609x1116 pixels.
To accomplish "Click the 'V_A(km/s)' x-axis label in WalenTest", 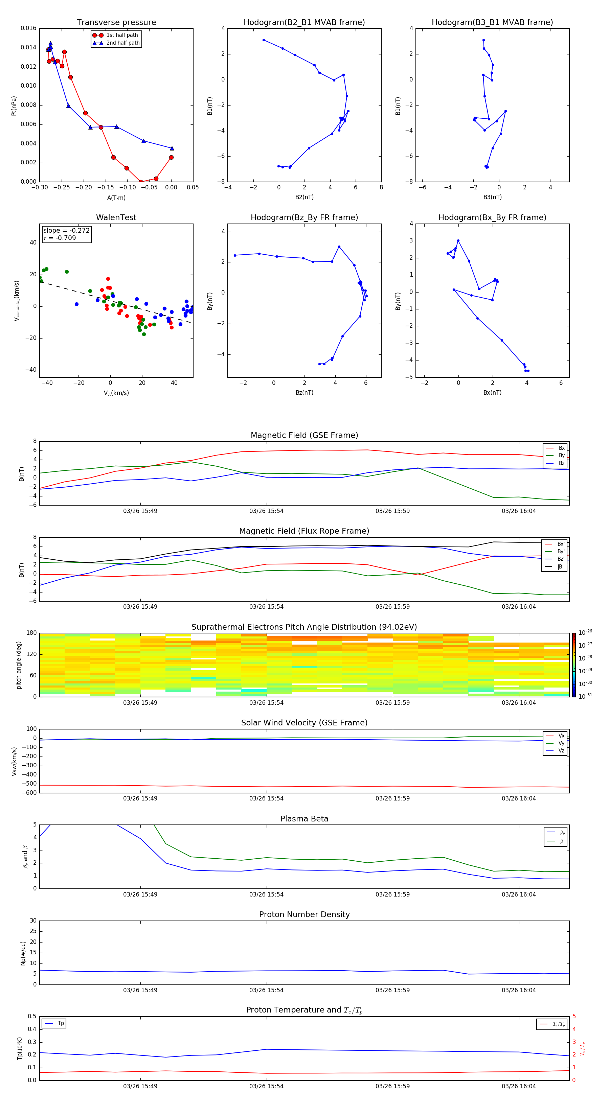I will coord(116,393).
